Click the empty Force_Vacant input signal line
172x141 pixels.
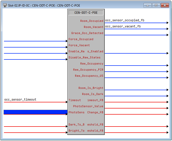pyautogui.click(x=35, y=47)
